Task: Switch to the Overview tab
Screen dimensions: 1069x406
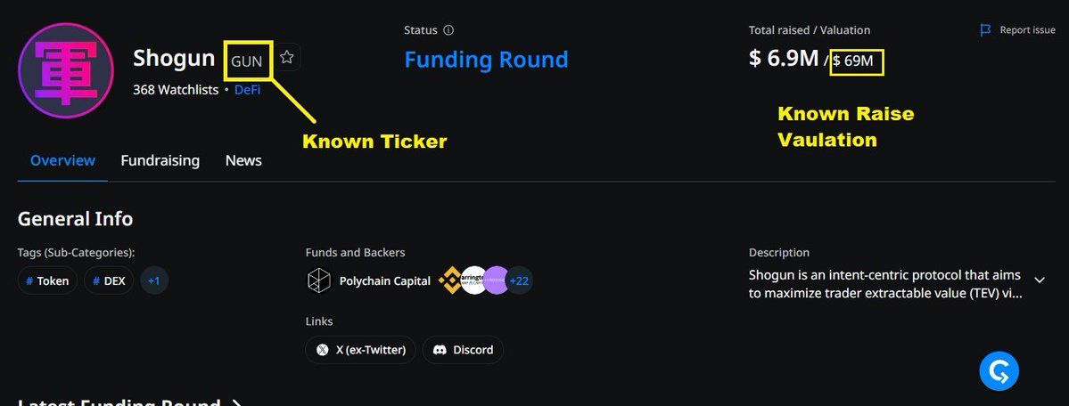Action: click(62, 160)
